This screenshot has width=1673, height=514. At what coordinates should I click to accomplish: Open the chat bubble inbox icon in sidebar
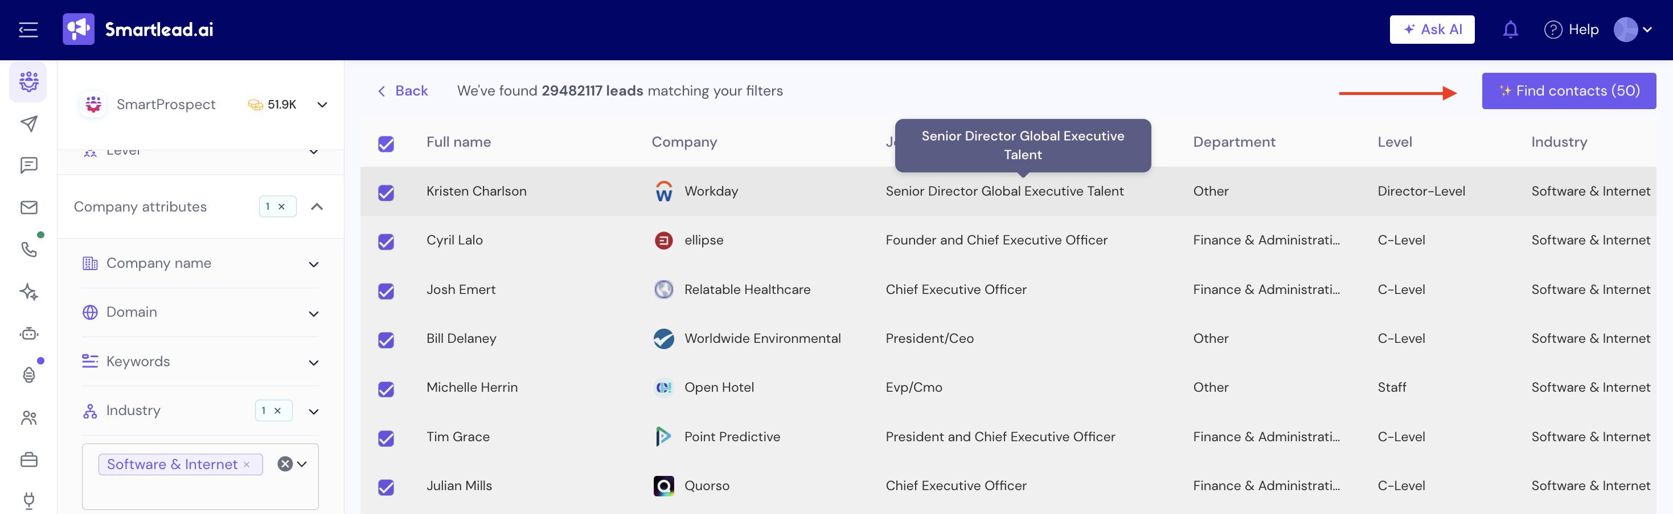[x=28, y=165]
